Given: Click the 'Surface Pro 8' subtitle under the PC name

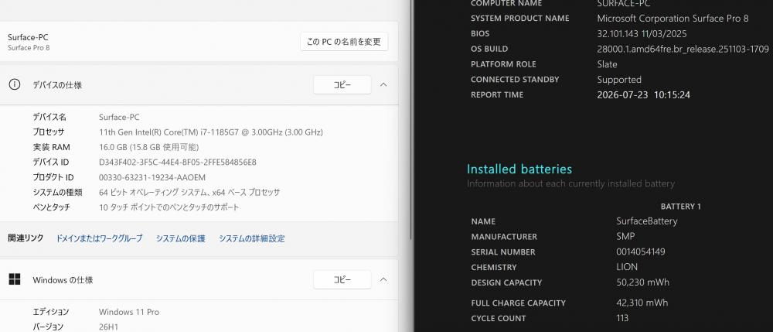Looking at the screenshot, I should pyautogui.click(x=29, y=48).
